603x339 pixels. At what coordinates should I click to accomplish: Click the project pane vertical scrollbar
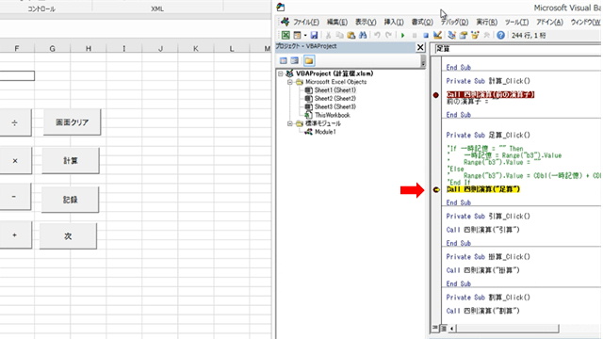423,60
